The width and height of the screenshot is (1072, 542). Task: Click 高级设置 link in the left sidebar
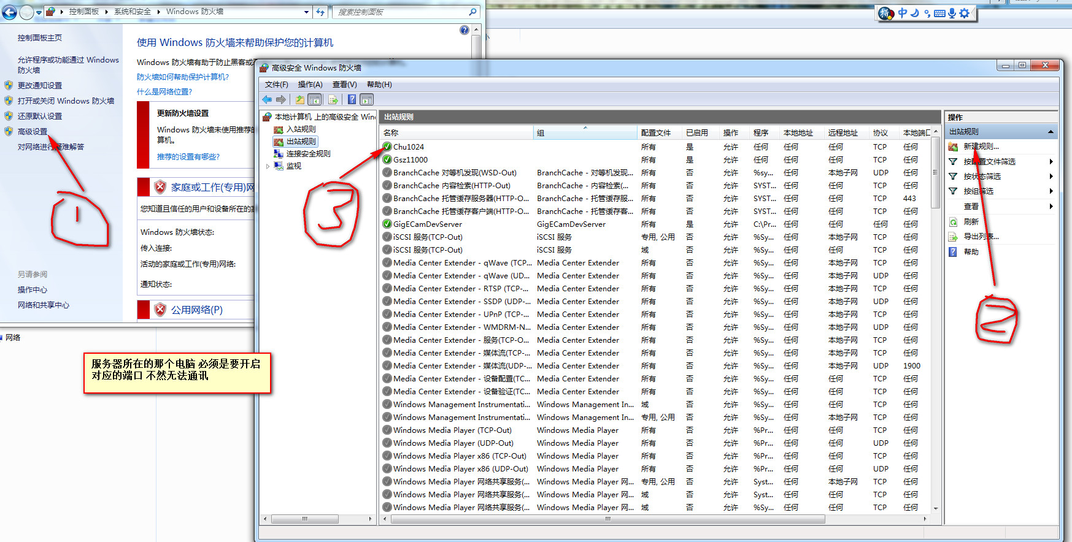point(33,132)
